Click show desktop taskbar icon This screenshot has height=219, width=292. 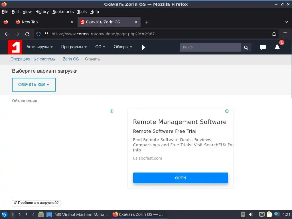point(49,215)
